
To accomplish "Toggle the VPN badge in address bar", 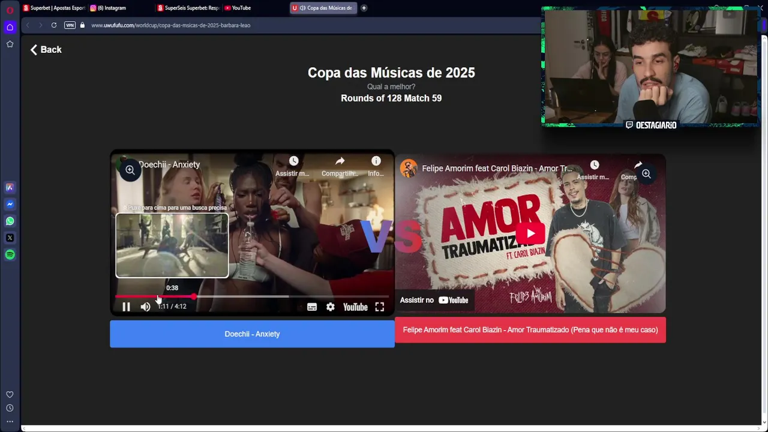I will (70, 25).
